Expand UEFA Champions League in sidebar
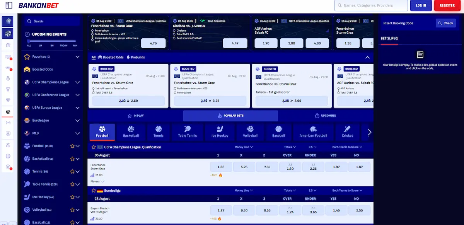Image resolution: width=464 pixels, height=225 pixels. click(78, 82)
